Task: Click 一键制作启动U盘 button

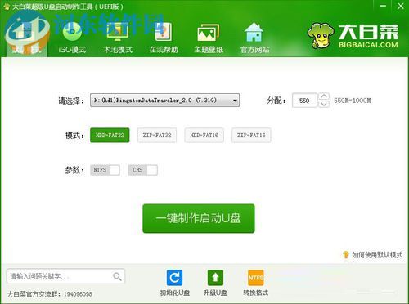Action: pos(199,218)
